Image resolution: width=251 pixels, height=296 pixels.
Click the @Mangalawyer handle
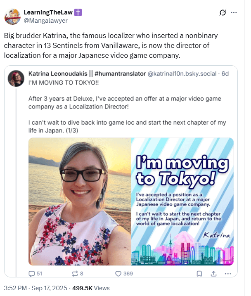click(x=45, y=20)
